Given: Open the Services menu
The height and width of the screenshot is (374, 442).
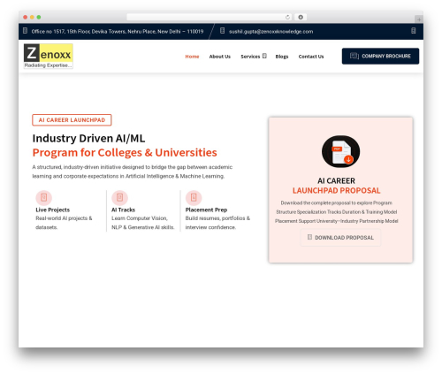Looking at the screenshot, I should coord(250,57).
